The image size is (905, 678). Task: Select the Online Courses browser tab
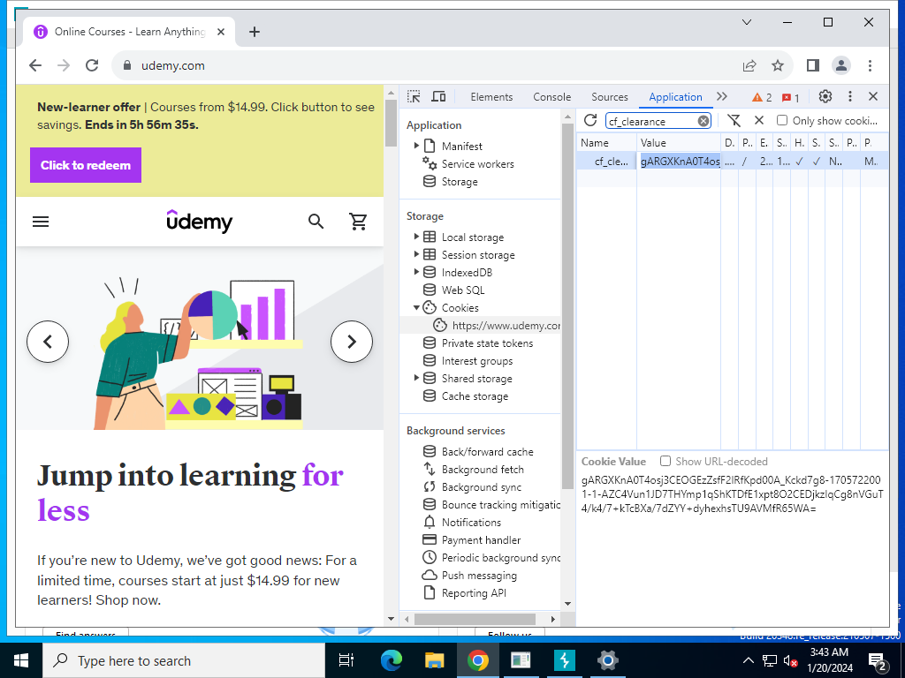pos(129,32)
